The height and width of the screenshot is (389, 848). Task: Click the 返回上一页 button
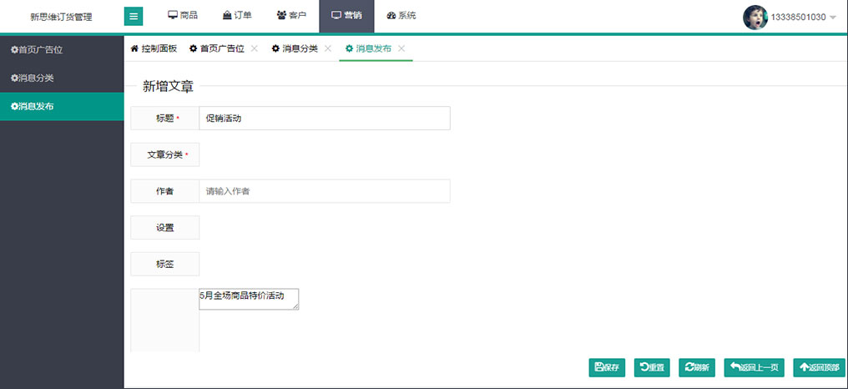coord(755,367)
